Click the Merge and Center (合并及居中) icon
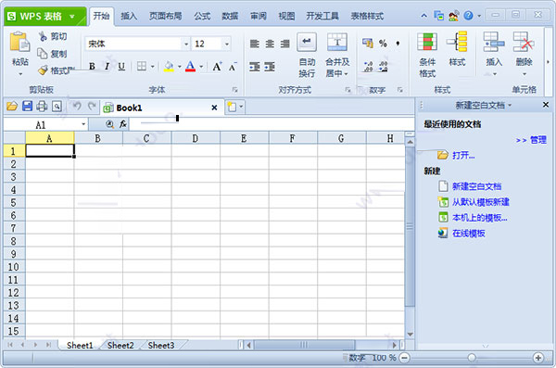Viewport: 556px width, 368px height. tap(337, 42)
